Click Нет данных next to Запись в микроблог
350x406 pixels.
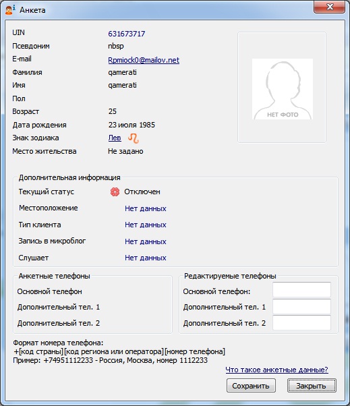click(146, 241)
